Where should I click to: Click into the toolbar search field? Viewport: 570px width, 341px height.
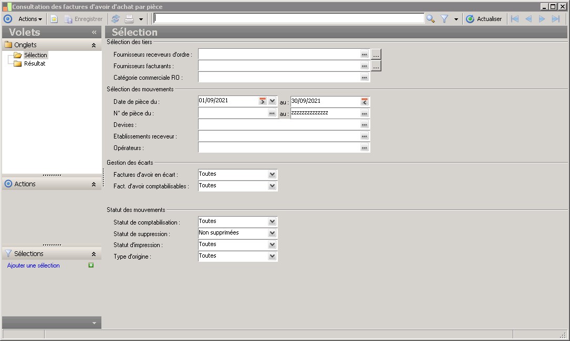click(288, 18)
